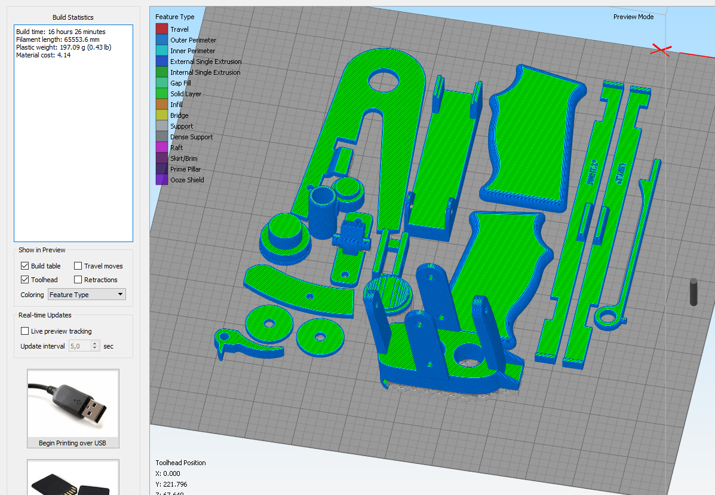Click the Toolhead Position label
This screenshot has width=715, height=495.
(180, 463)
